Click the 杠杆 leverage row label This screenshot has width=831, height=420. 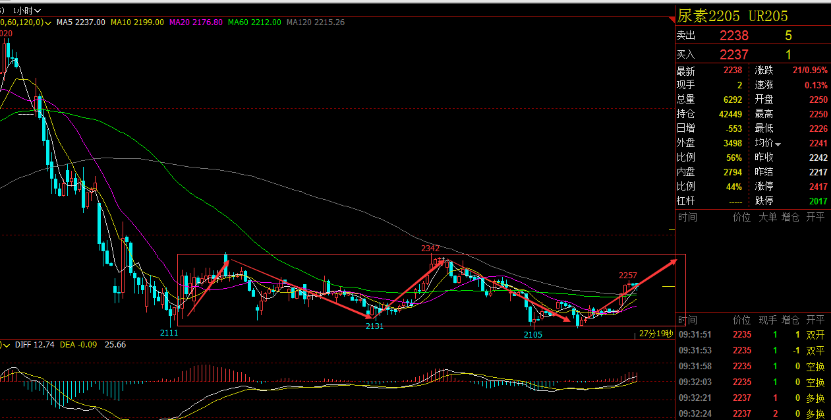click(686, 200)
